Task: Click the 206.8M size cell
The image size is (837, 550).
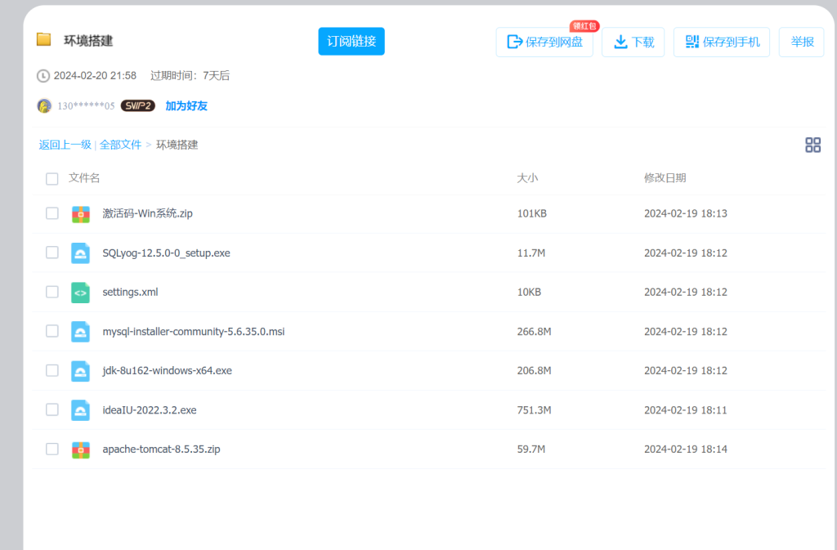Action: coord(534,370)
